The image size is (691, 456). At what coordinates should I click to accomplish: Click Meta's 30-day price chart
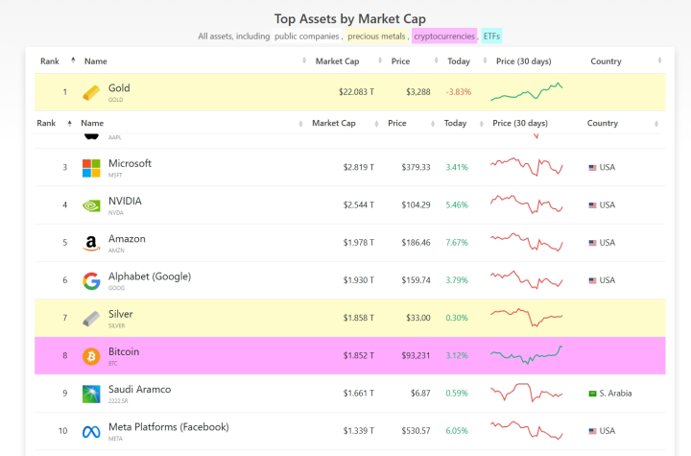click(527, 430)
